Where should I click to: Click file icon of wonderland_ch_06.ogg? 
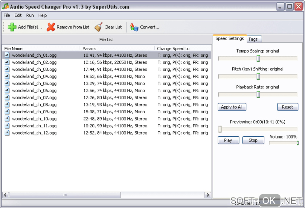[7, 91]
